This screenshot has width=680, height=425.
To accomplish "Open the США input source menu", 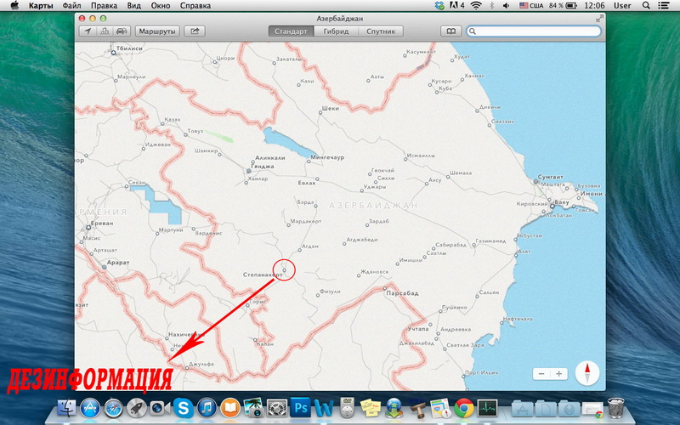I will (x=531, y=6).
